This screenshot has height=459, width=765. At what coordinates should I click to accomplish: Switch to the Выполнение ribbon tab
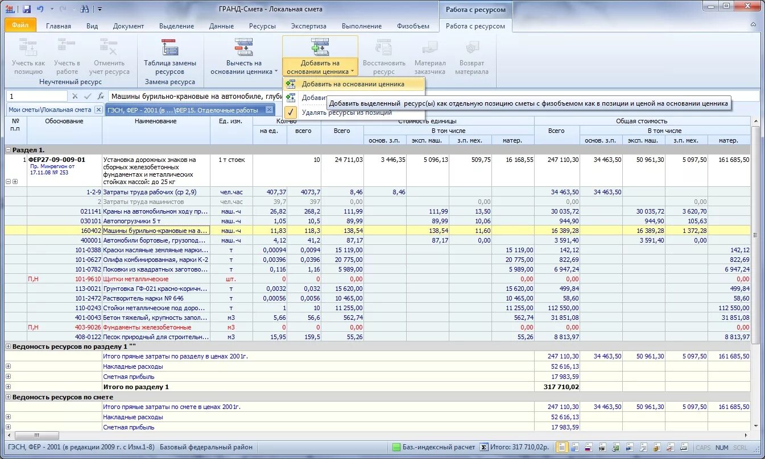362,26
